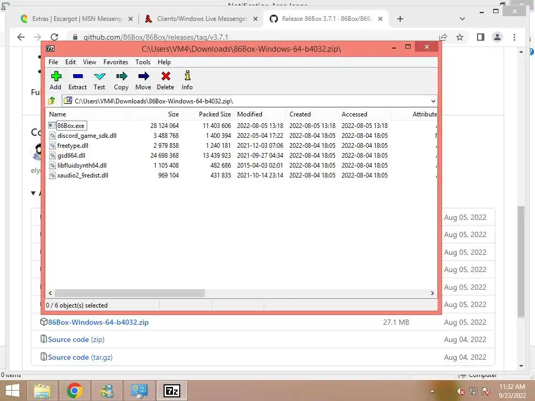
Task: Click the Source code (zip) link
Action: coord(76,339)
